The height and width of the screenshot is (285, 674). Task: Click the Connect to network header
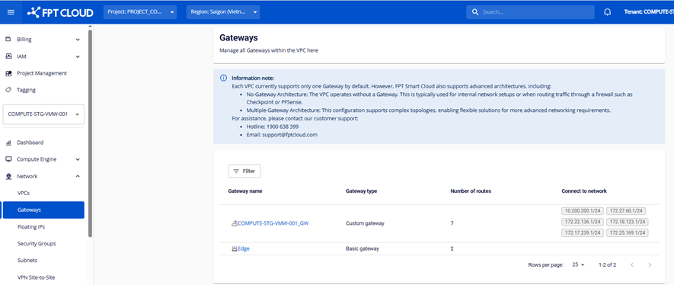tap(583, 191)
